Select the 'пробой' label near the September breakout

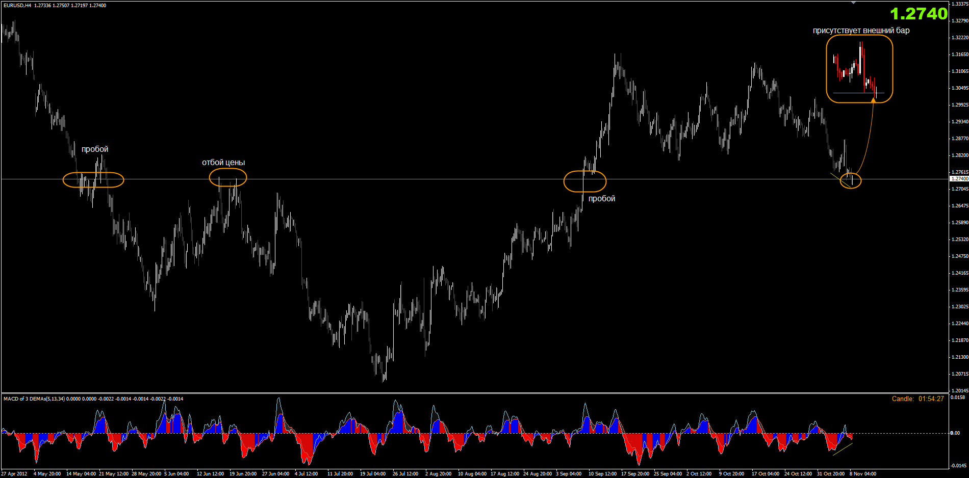[602, 199]
